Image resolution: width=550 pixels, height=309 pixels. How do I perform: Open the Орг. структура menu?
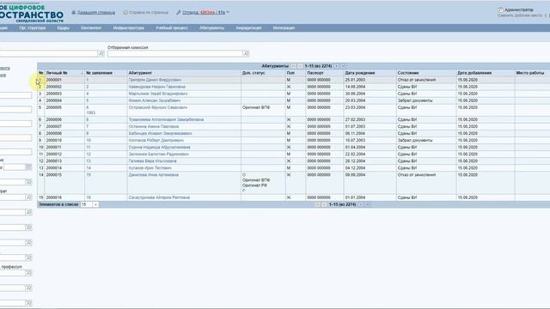pos(33,27)
